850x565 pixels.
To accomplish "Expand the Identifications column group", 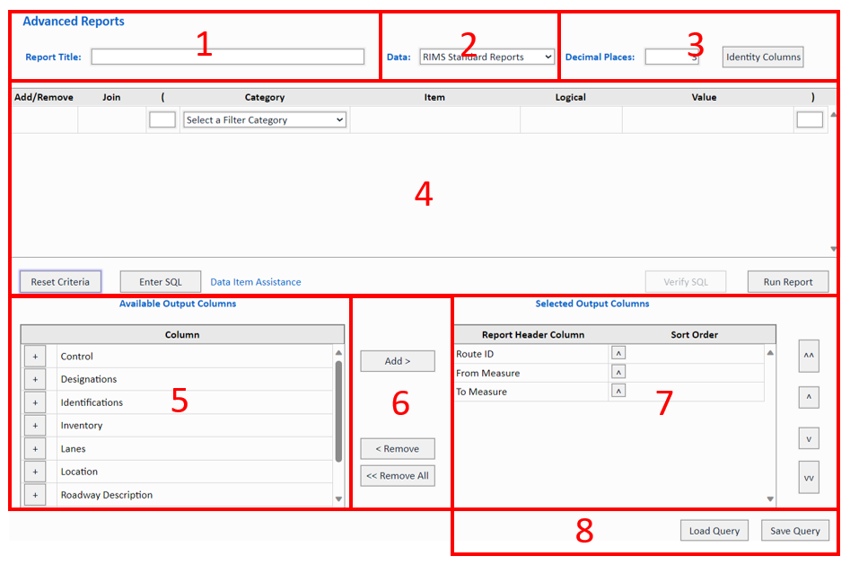I will coord(35,402).
